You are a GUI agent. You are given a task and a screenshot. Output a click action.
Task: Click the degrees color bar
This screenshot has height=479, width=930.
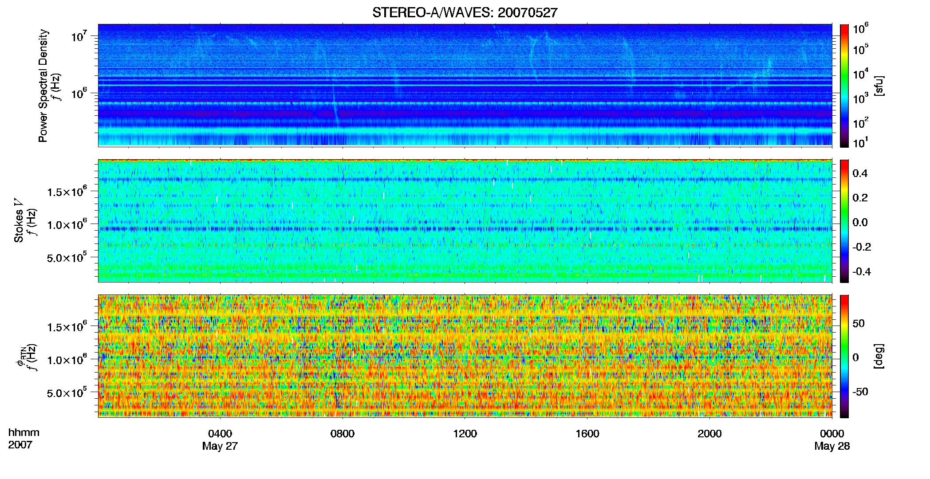[844, 356]
